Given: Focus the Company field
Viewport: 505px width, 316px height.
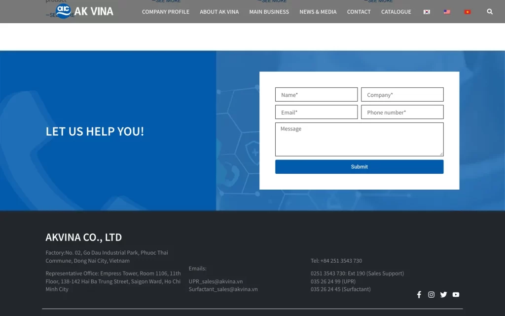Looking at the screenshot, I should pos(402,94).
